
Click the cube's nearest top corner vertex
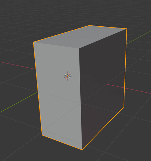click(x=79, y=48)
